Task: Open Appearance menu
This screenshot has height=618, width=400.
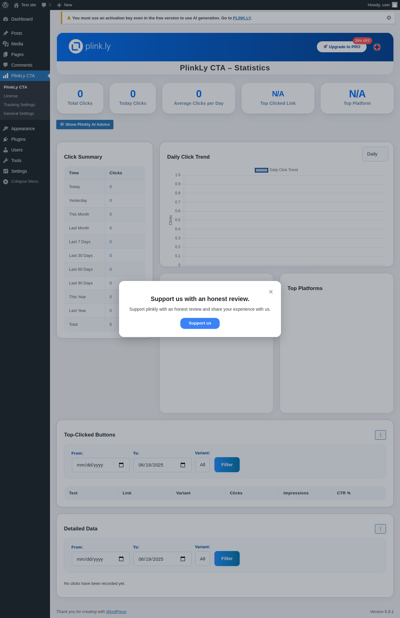Action: tap(25, 129)
